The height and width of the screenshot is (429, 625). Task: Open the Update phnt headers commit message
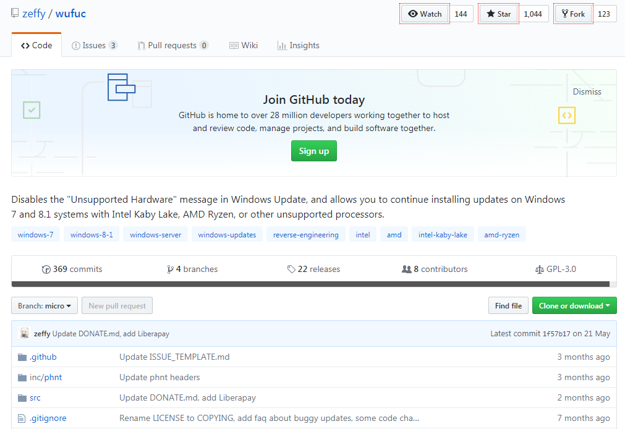pyautogui.click(x=160, y=377)
